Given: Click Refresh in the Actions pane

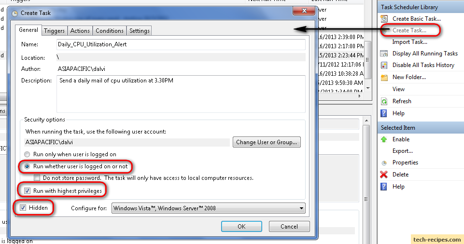Looking at the screenshot, I should coord(402,101).
